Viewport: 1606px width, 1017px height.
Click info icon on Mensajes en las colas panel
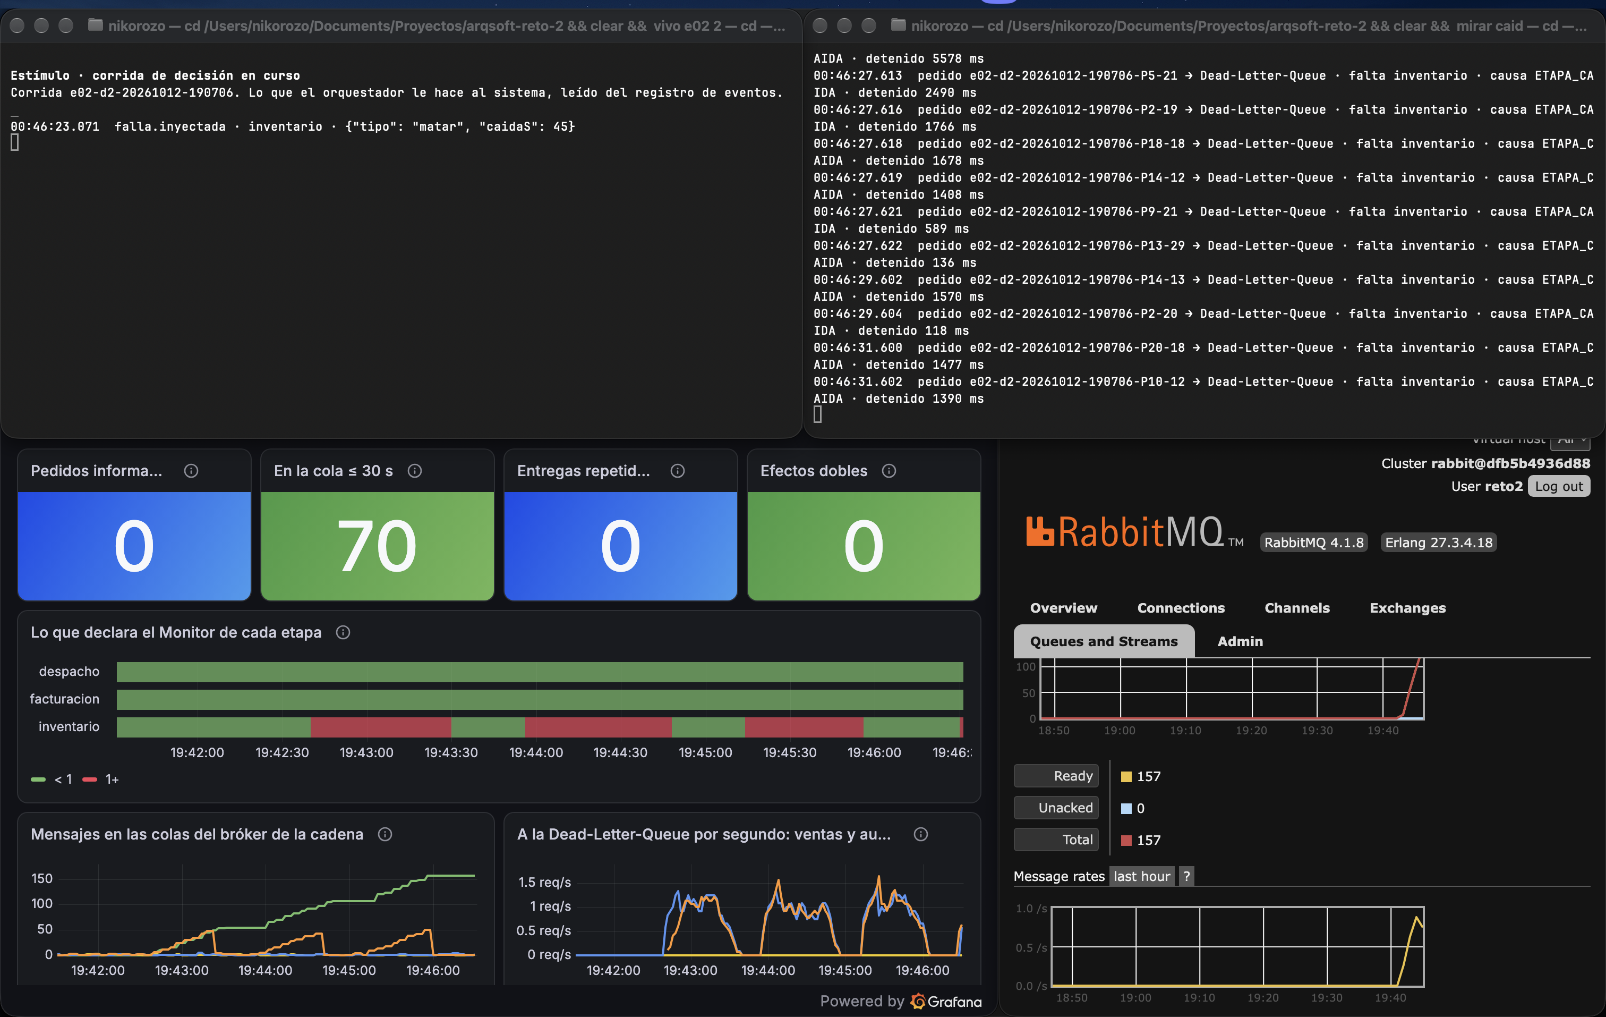coord(385,834)
